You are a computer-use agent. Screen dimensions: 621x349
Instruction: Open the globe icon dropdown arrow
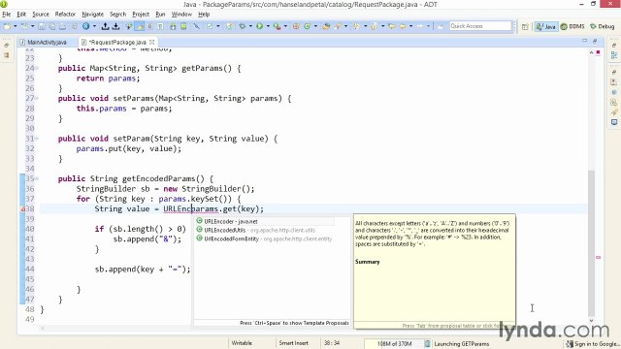click(94, 26)
